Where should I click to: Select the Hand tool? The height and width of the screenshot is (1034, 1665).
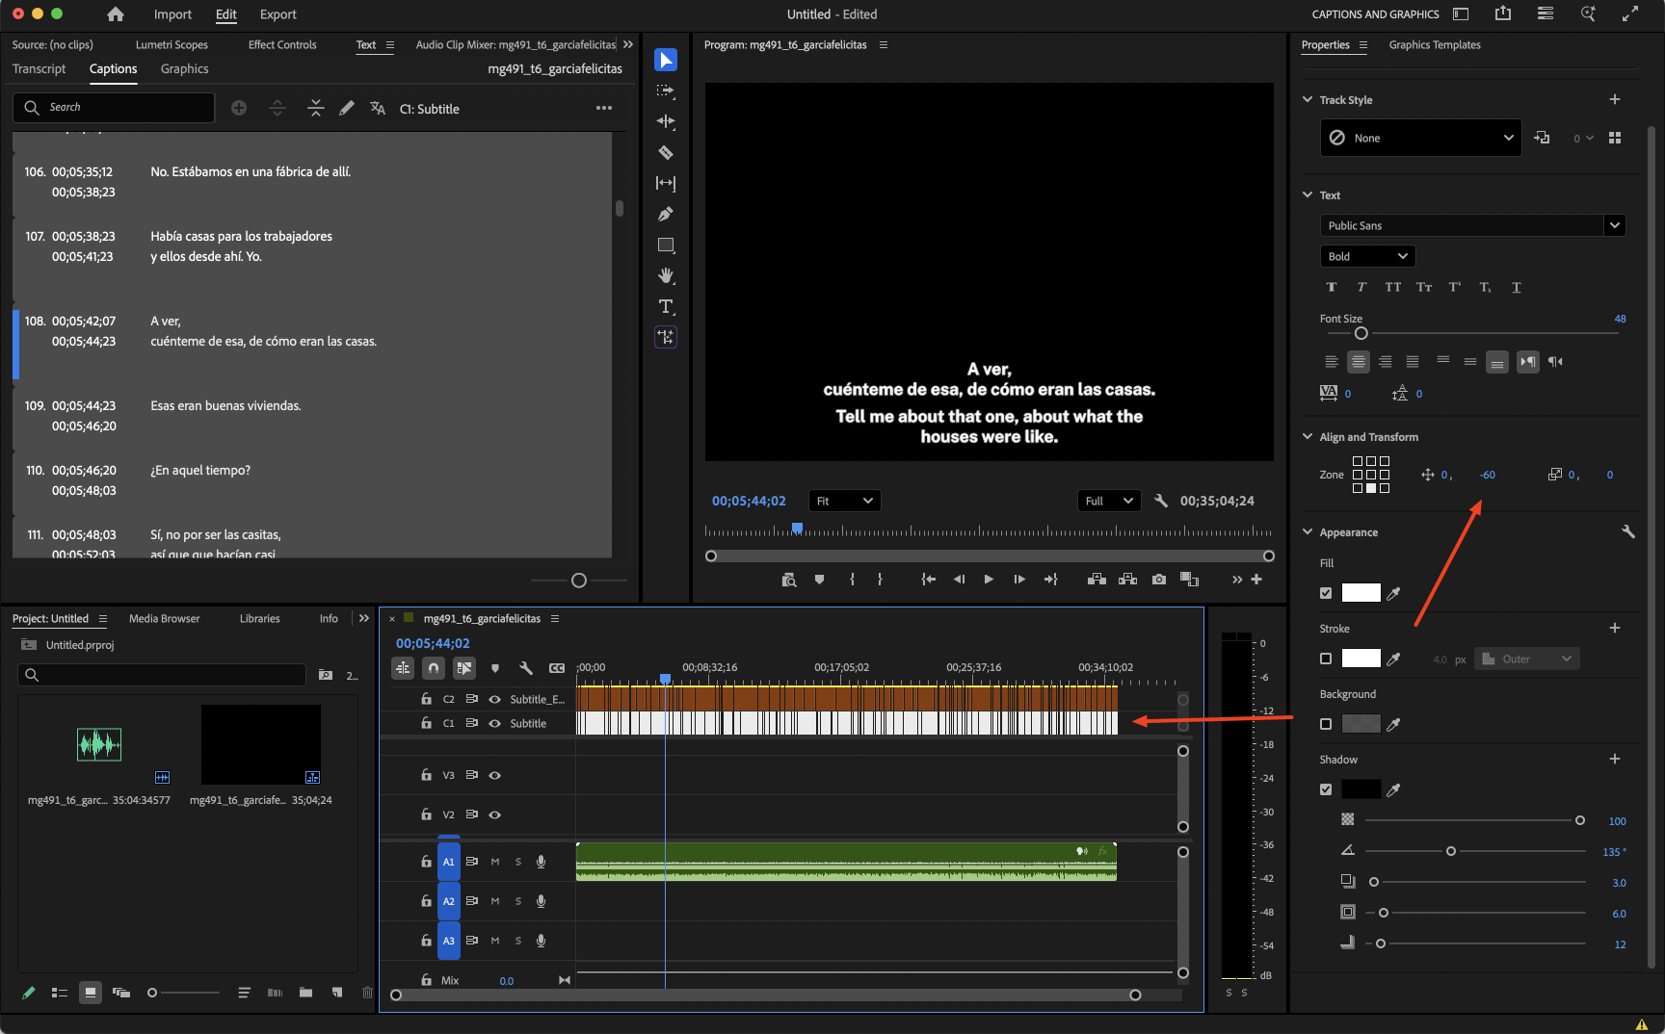666,276
